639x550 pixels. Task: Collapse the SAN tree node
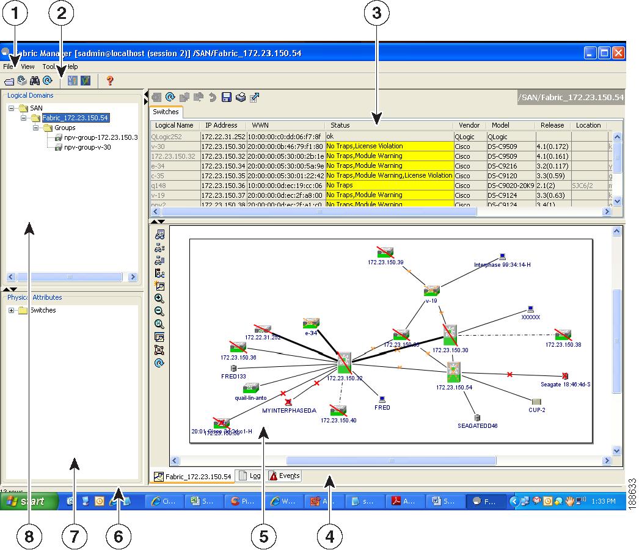tap(12, 108)
